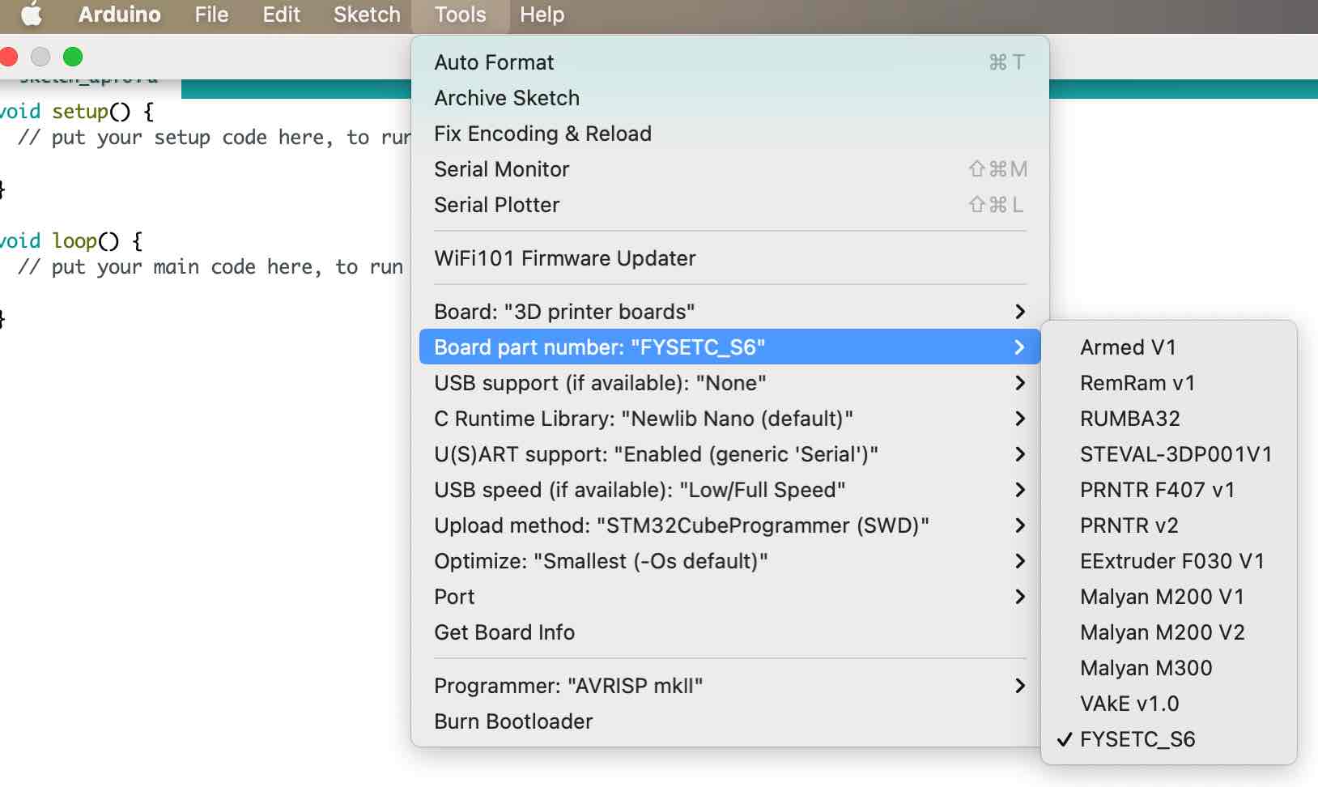Expand the Programmer "AVRISP mkII" submenu
Viewport: 1318px width, 787px height.
pos(730,686)
